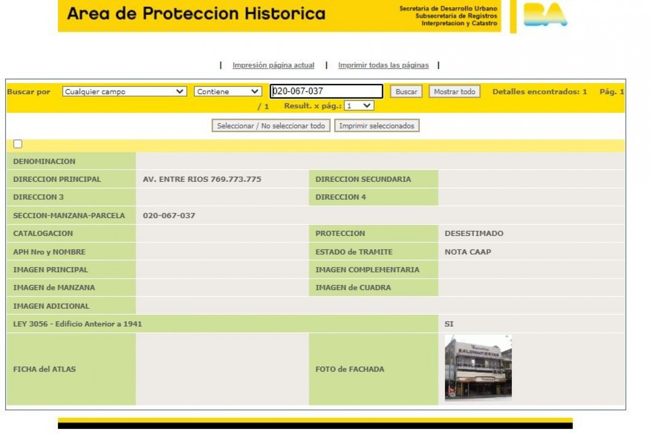Screen dimensions: 650x443
Task: Click the 'DESESTIMADO' protection value
Action: 474,233
